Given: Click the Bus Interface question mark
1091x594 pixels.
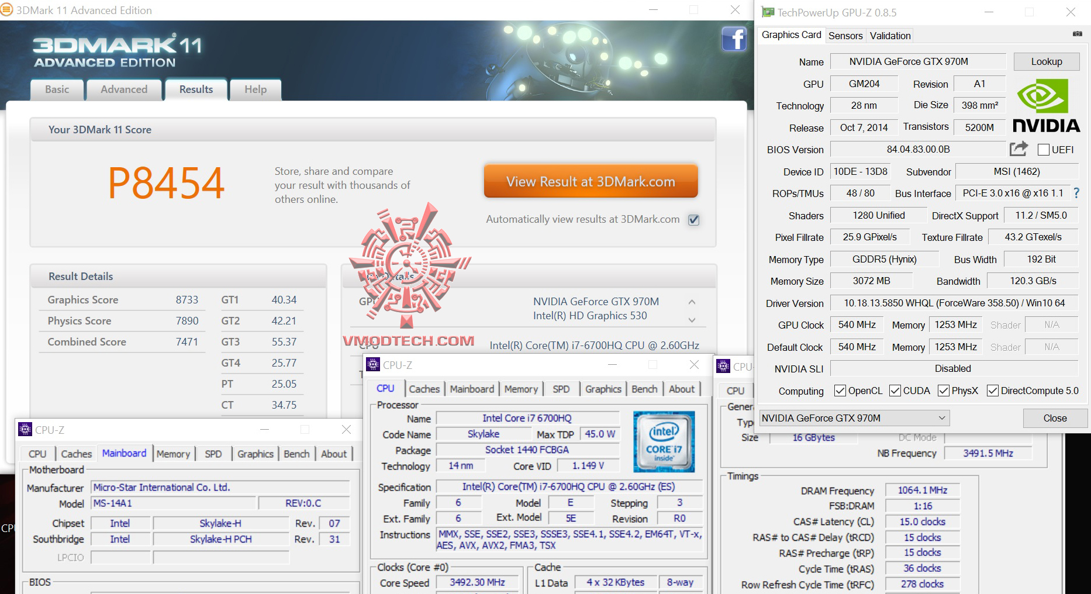Looking at the screenshot, I should (x=1076, y=192).
